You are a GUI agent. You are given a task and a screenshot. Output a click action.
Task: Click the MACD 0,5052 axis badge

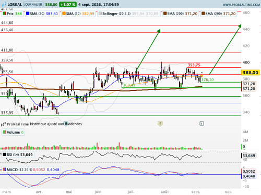pyautogui.click(x=249, y=171)
